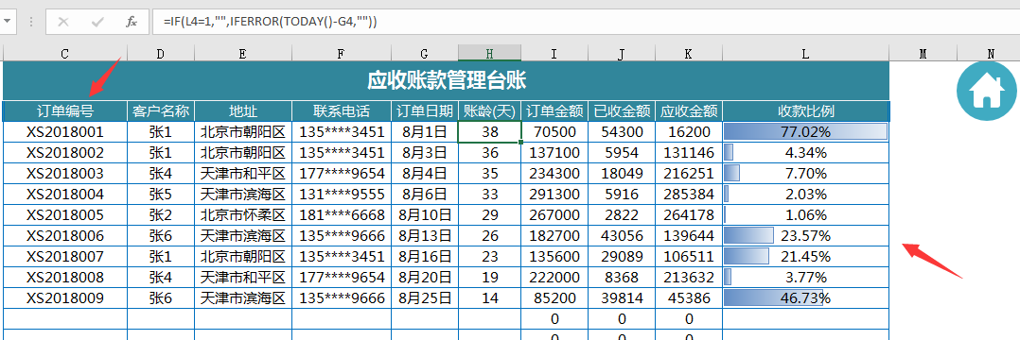Click the 46.73% data bar cell
This screenshot has height=340, width=1020.
tap(805, 297)
